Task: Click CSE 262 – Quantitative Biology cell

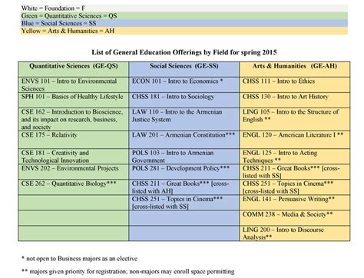Action: coord(74,187)
